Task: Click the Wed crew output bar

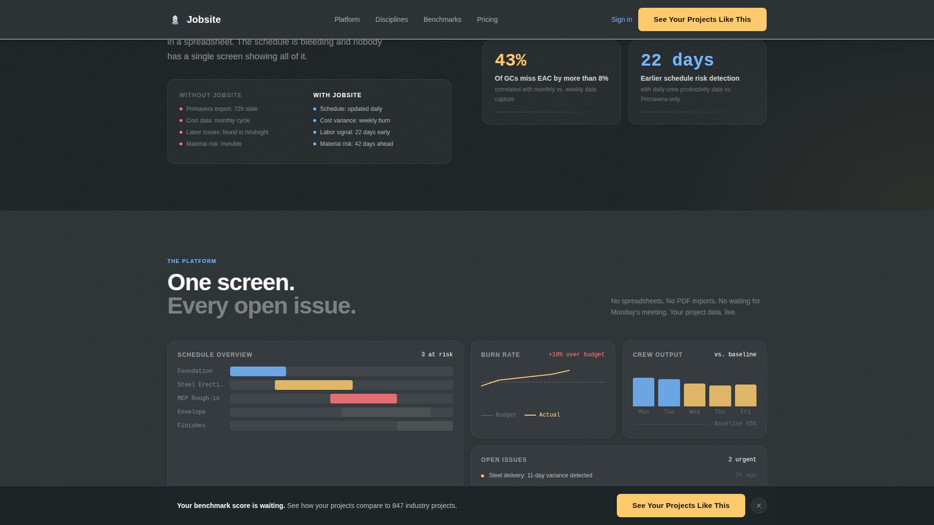Action: click(694, 395)
